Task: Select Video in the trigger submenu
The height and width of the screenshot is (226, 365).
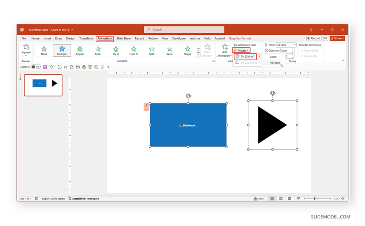Action: (x=273, y=57)
